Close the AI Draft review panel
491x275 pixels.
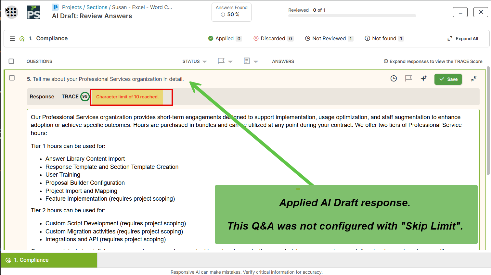click(x=481, y=12)
